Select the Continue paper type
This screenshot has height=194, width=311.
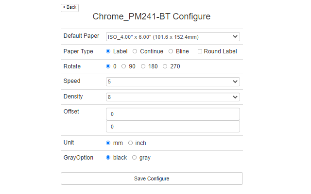135,51
